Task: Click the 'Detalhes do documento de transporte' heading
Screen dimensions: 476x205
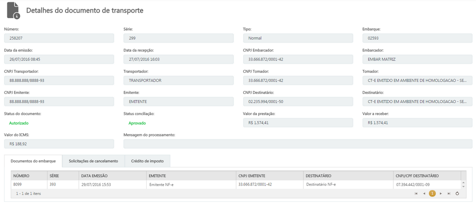Action: (x=85, y=10)
